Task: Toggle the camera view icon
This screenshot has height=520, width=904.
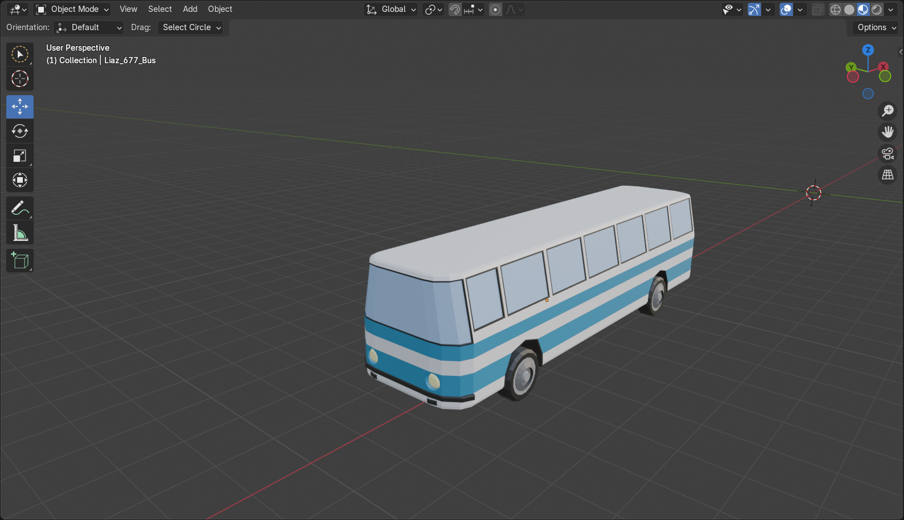Action: (x=888, y=154)
